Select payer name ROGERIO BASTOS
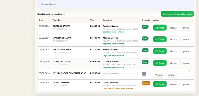This screenshot has width=199, height=96. [62, 26]
